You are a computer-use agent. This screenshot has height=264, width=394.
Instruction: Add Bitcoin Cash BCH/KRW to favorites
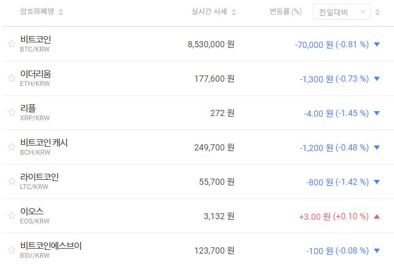[x=11, y=147]
